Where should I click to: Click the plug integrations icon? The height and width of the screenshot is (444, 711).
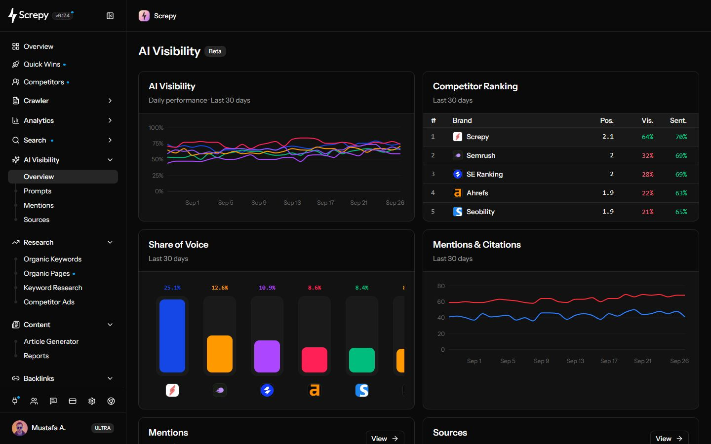coord(15,401)
